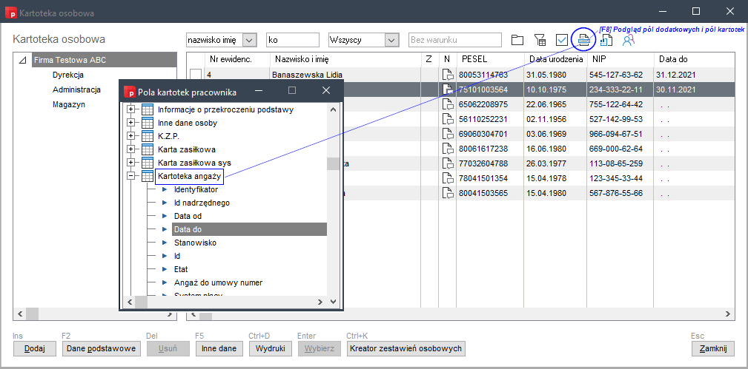Click the note icon for PESEL 77032604788
This screenshot has height=369, width=748.
(448, 163)
